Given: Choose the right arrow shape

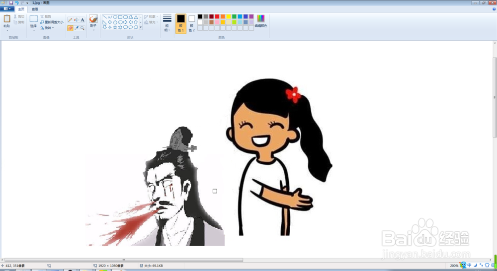Looking at the screenshot, I should click(126, 22).
